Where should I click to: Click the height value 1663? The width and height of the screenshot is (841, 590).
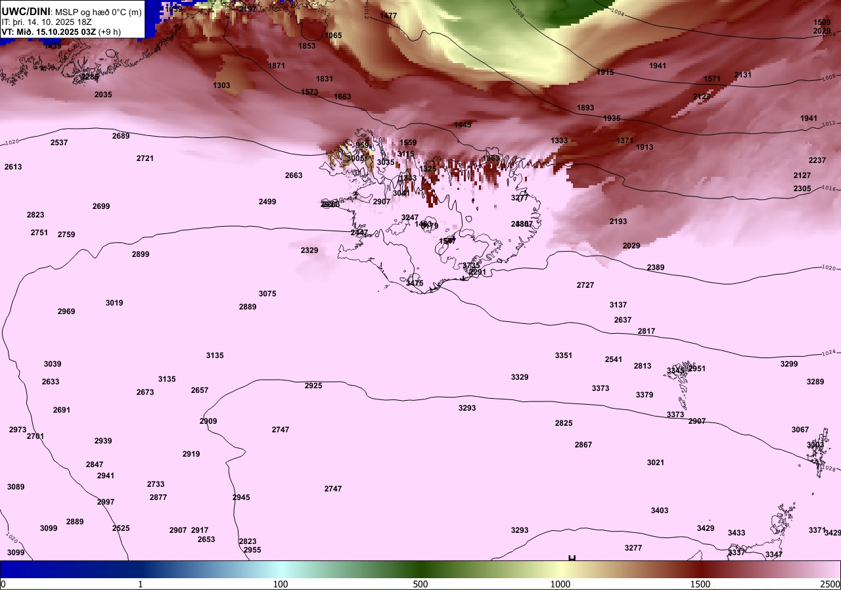coord(342,97)
